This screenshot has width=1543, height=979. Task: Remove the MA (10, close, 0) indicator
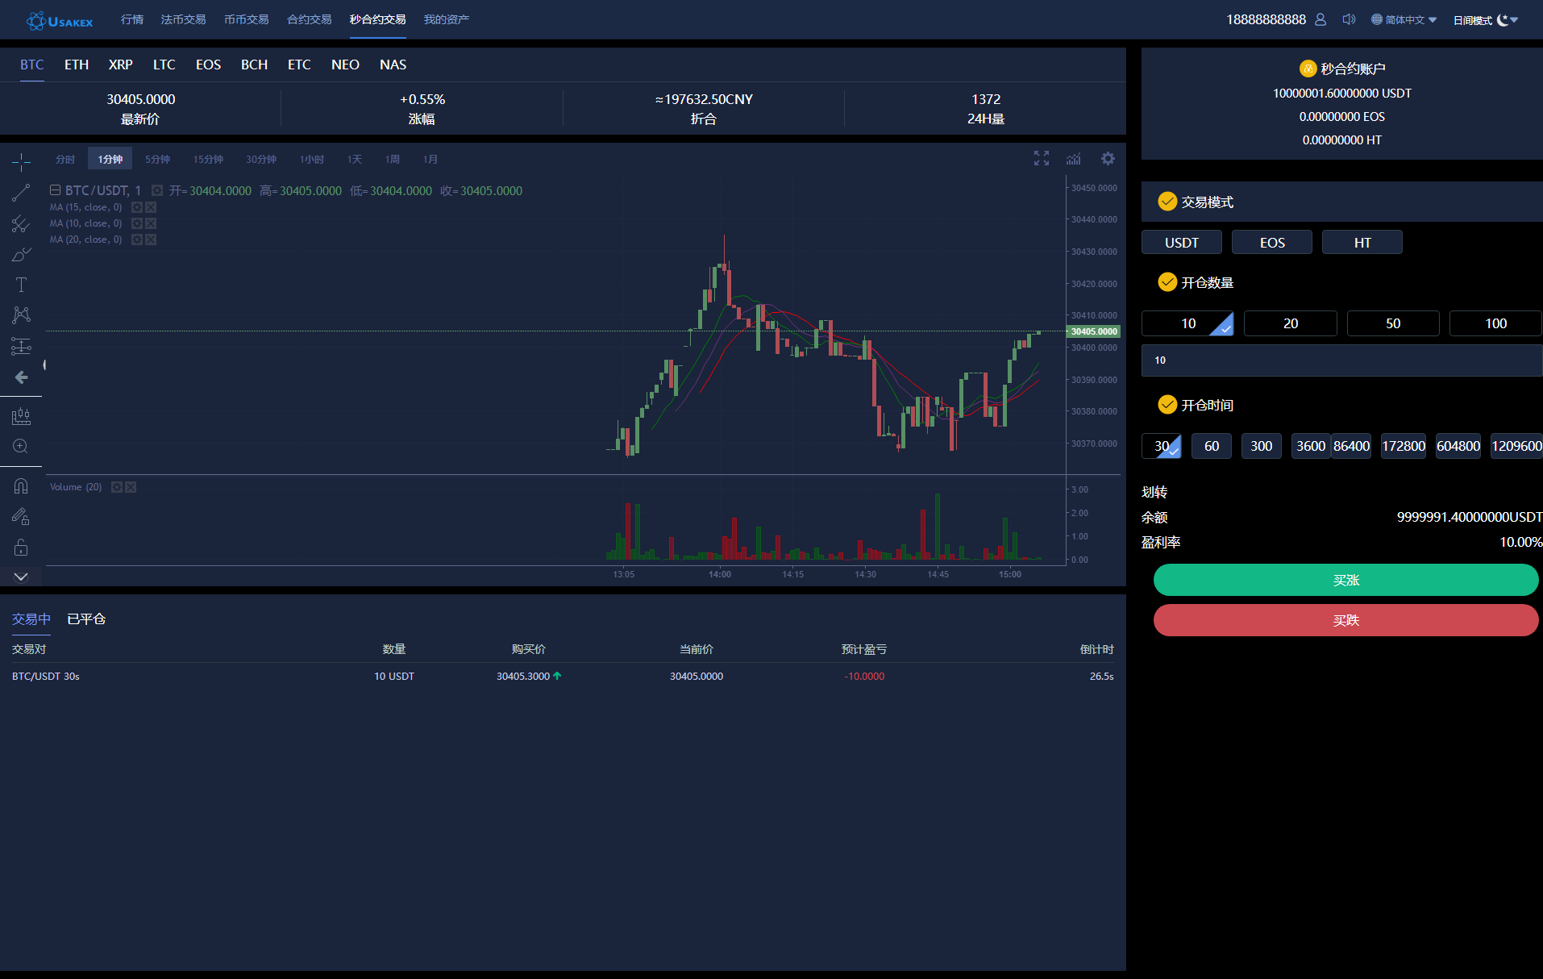tap(151, 223)
